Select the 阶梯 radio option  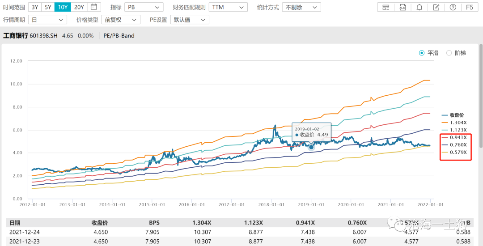tap(456, 53)
